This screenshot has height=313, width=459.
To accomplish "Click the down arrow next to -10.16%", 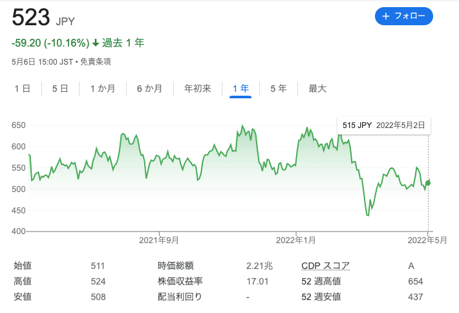I will [x=96, y=43].
